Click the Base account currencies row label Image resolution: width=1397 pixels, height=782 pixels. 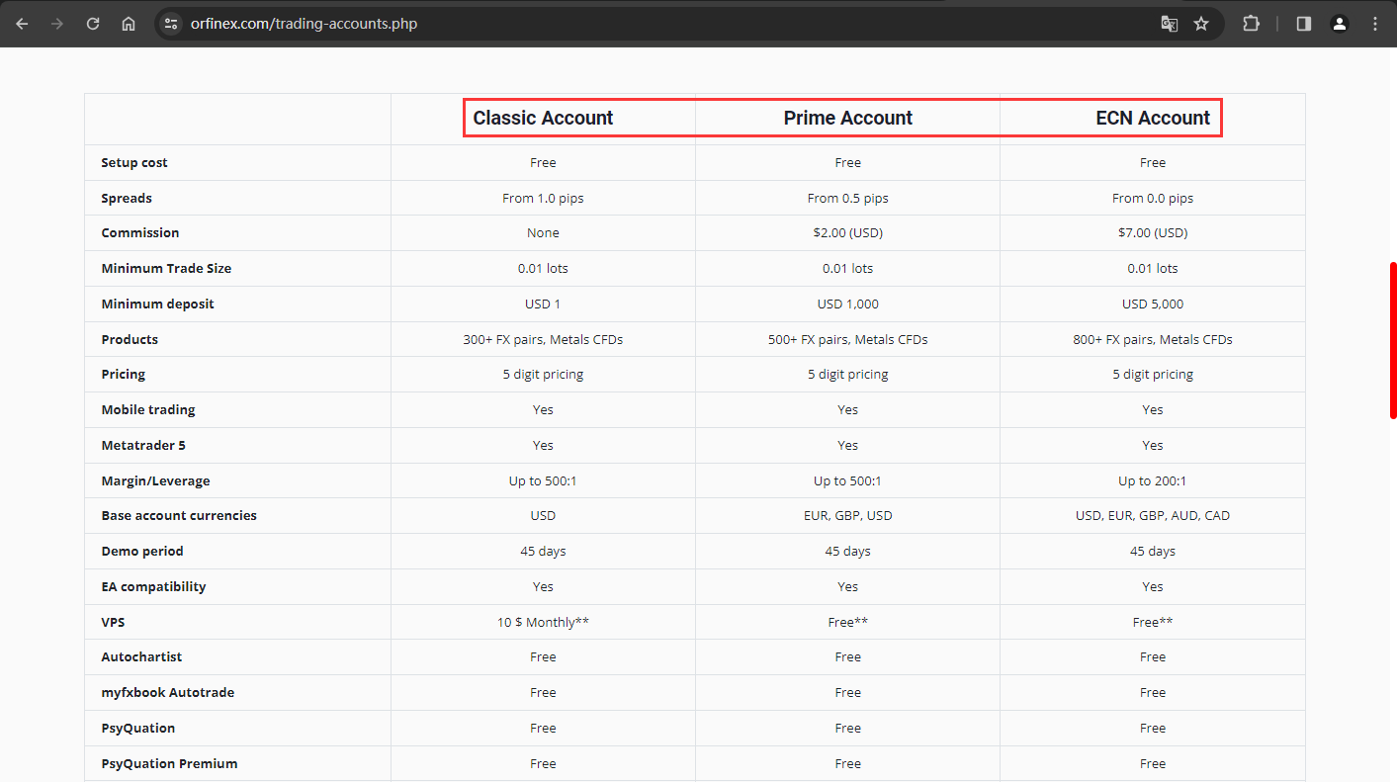point(179,515)
